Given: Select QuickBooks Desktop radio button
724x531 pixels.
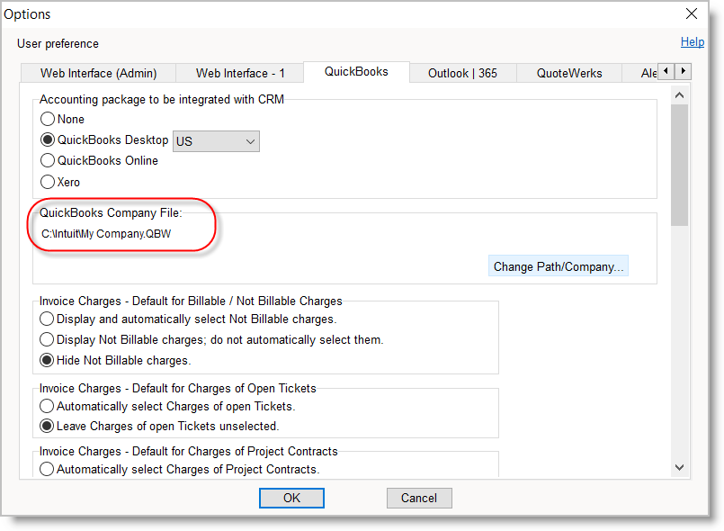Looking at the screenshot, I should click(48, 140).
